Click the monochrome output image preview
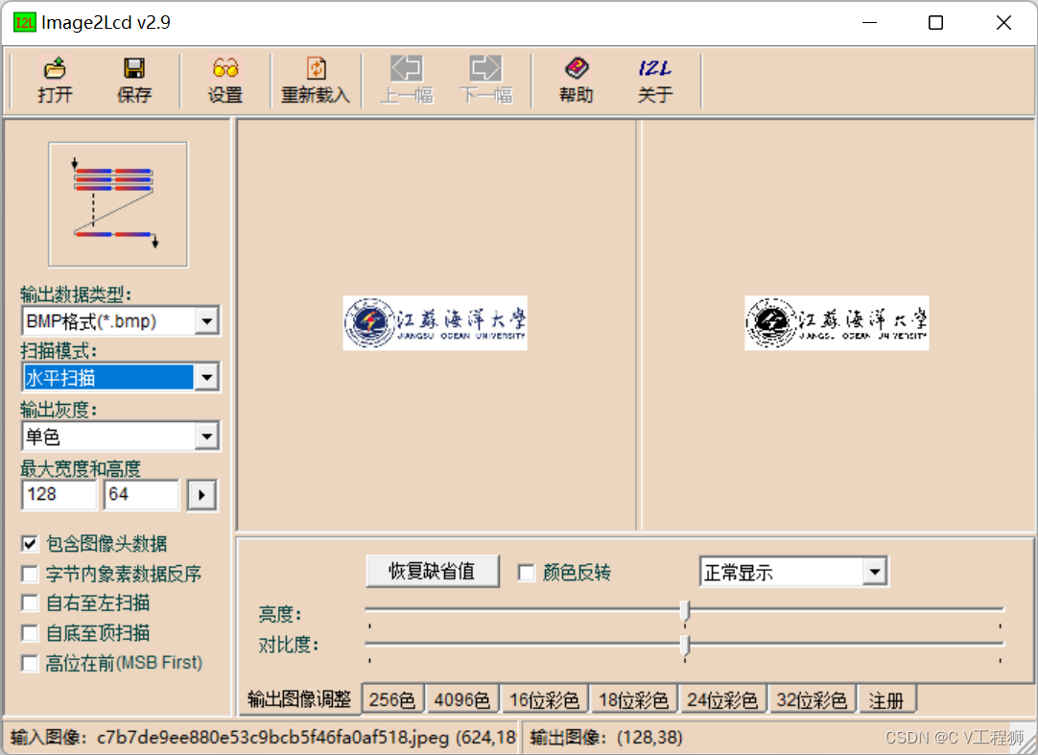 pos(837,322)
